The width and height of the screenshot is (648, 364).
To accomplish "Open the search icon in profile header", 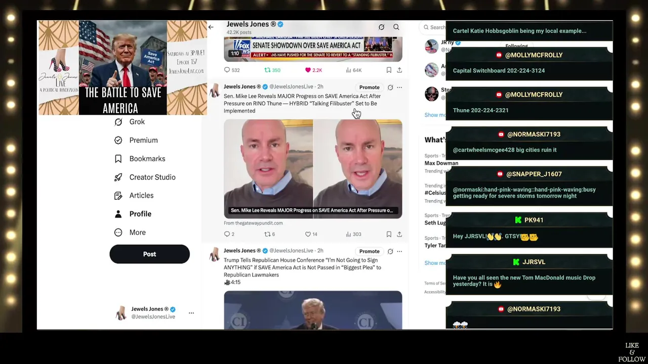I will (x=396, y=27).
